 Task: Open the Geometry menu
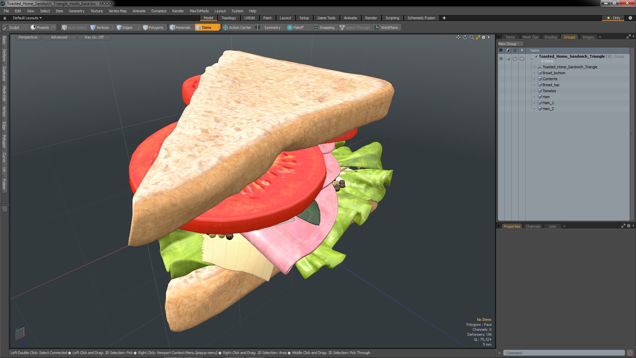coord(77,11)
